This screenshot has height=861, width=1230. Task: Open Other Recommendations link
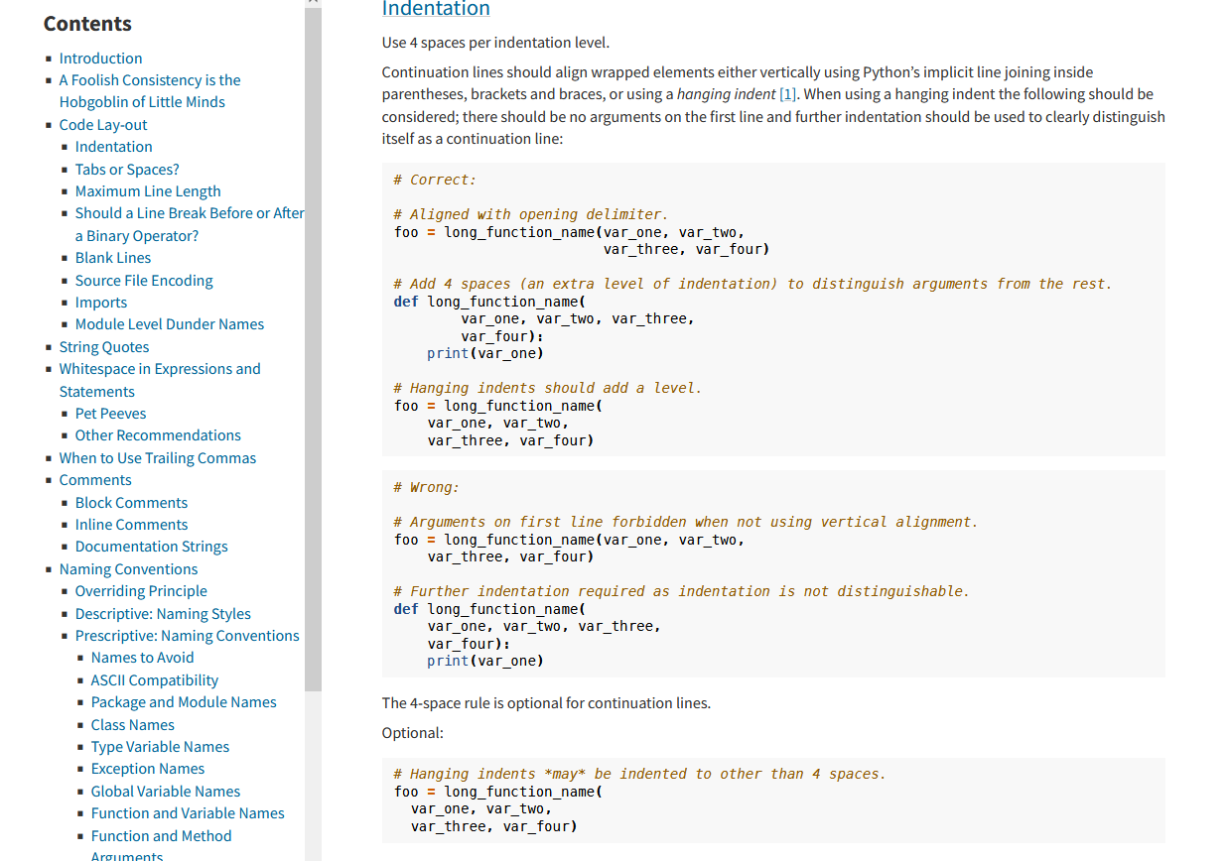click(158, 435)
